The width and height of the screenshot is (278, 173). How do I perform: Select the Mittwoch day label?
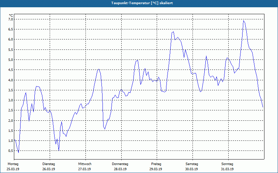pos(85,164)
